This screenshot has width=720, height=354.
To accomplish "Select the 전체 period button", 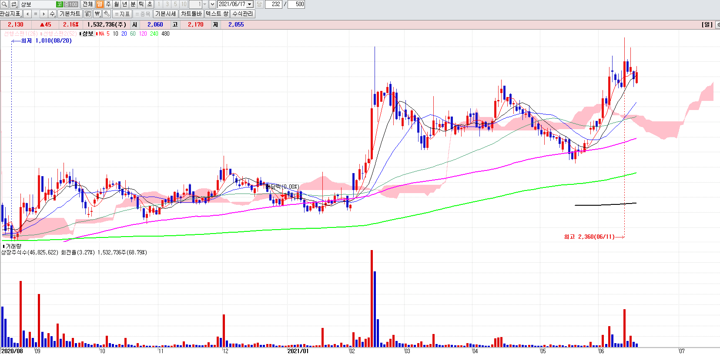I will click(x=87, y=4).
